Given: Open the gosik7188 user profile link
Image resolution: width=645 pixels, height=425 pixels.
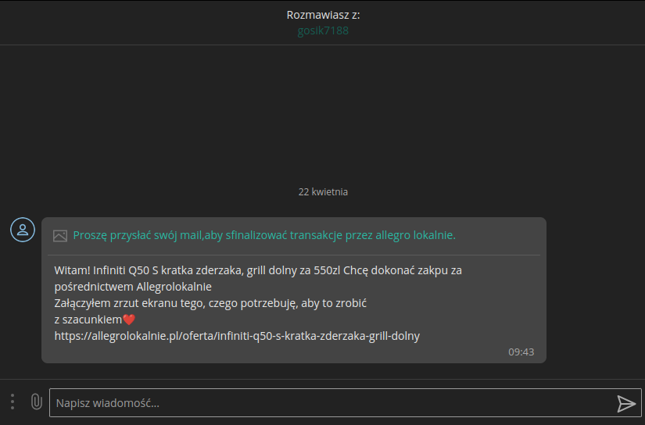Looking at the screenshot, I should point(323,30).
